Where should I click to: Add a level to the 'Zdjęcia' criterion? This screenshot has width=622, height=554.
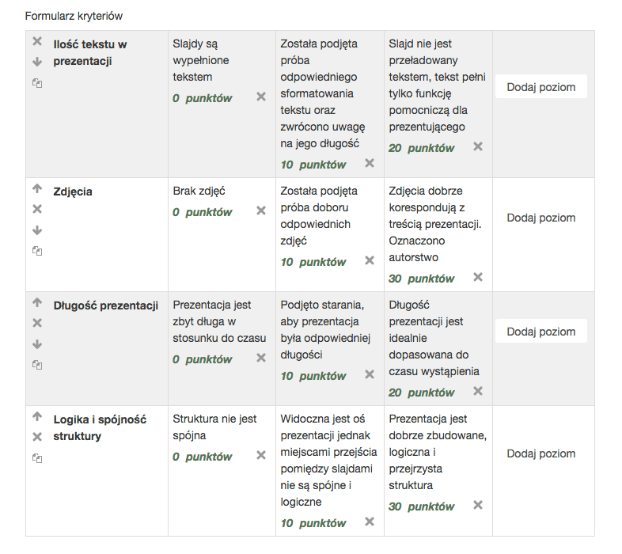[541, 218]
